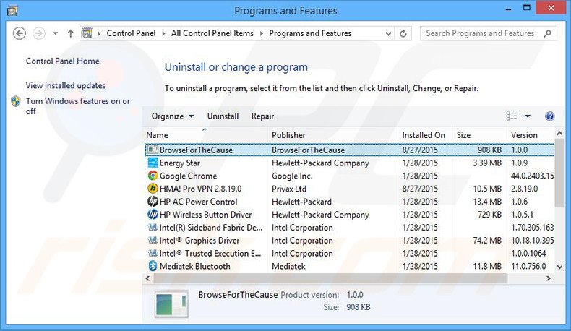The width and height of the screenshot is (571, 331).
Task: Select the Intel Sideband Fabric icon
Action: [153, 227]
